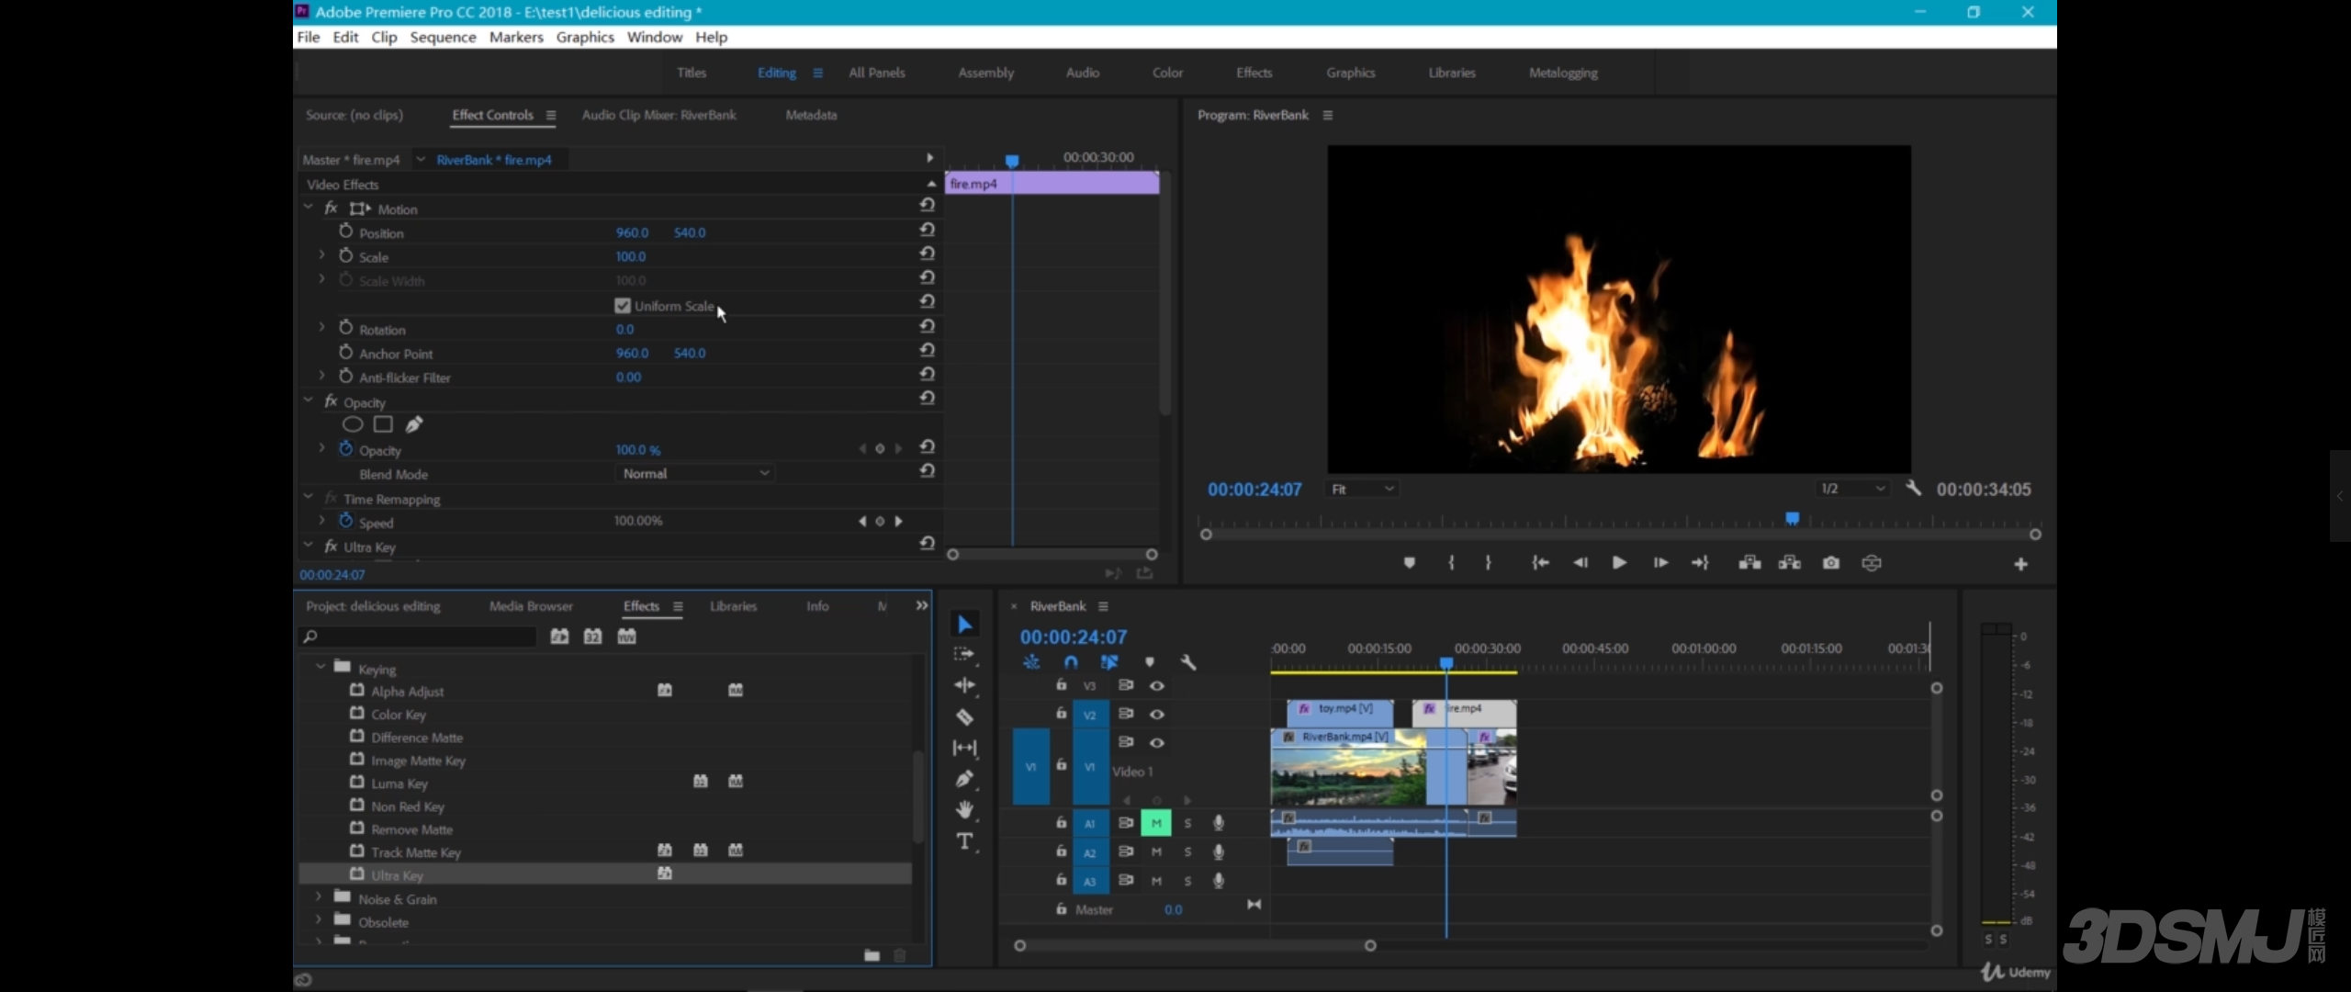Open the Blend Mode dropdown

pos(694,474)
